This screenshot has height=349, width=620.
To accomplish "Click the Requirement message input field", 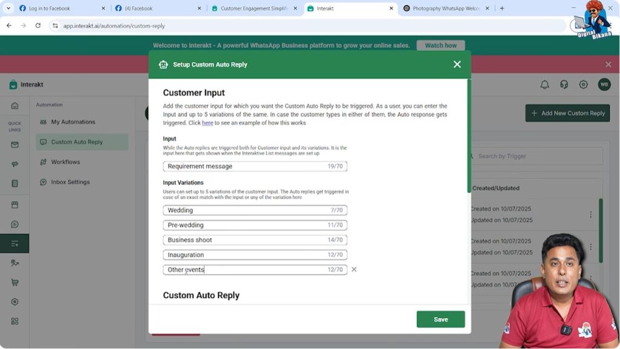I will click(x=254, y=166).
